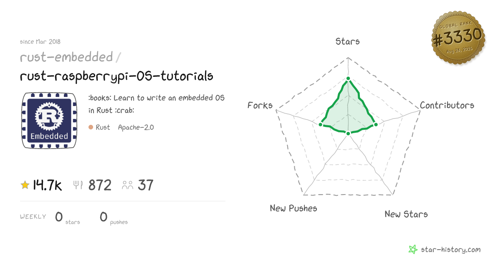501x263 pixels.
Task: Select the Stars axis label
Action: pos(348,41)
